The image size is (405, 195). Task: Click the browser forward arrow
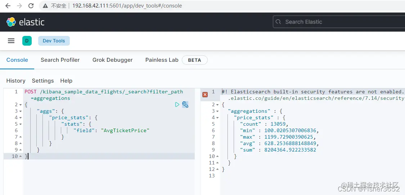click(19, 6)
